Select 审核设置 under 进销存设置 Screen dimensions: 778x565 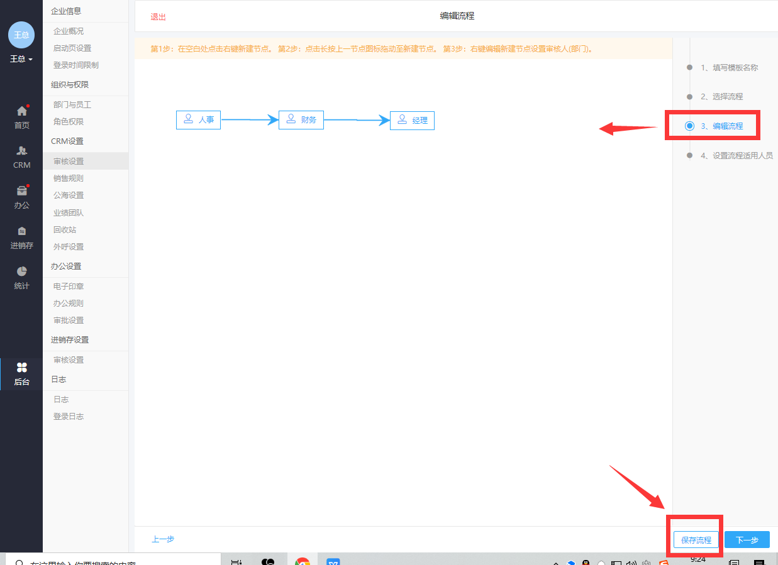pos(69,360)
